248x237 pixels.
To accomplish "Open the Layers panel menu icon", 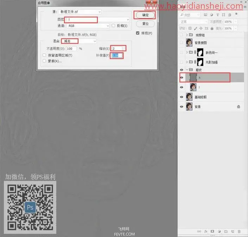I will coord(245,7).
